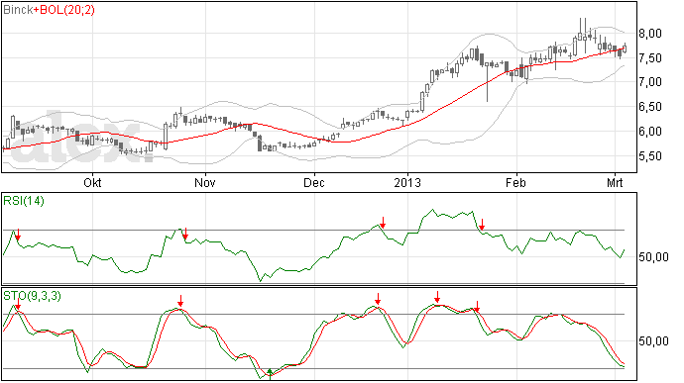This screenshot has height=383, width=684.
Task: Select the Dec month label
Action: click(314, 182)
